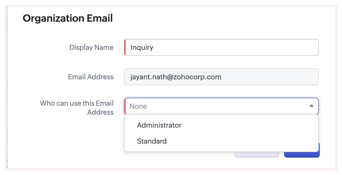Viewport: 342px width, 175px height.
Task: Click the blue primary button behind the dropdown
Action: pos(302,155)
